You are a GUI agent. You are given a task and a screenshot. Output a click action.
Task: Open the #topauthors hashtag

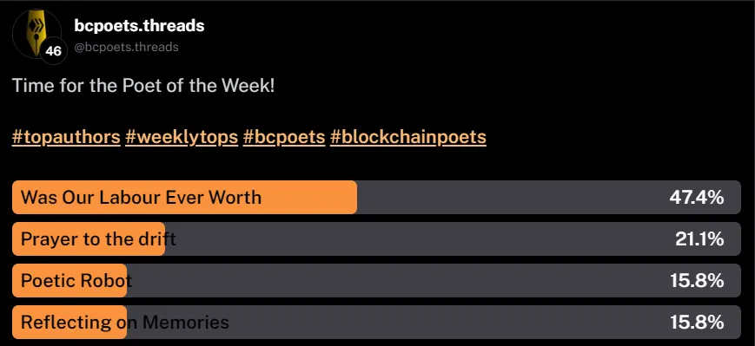(x=66, y=137)
